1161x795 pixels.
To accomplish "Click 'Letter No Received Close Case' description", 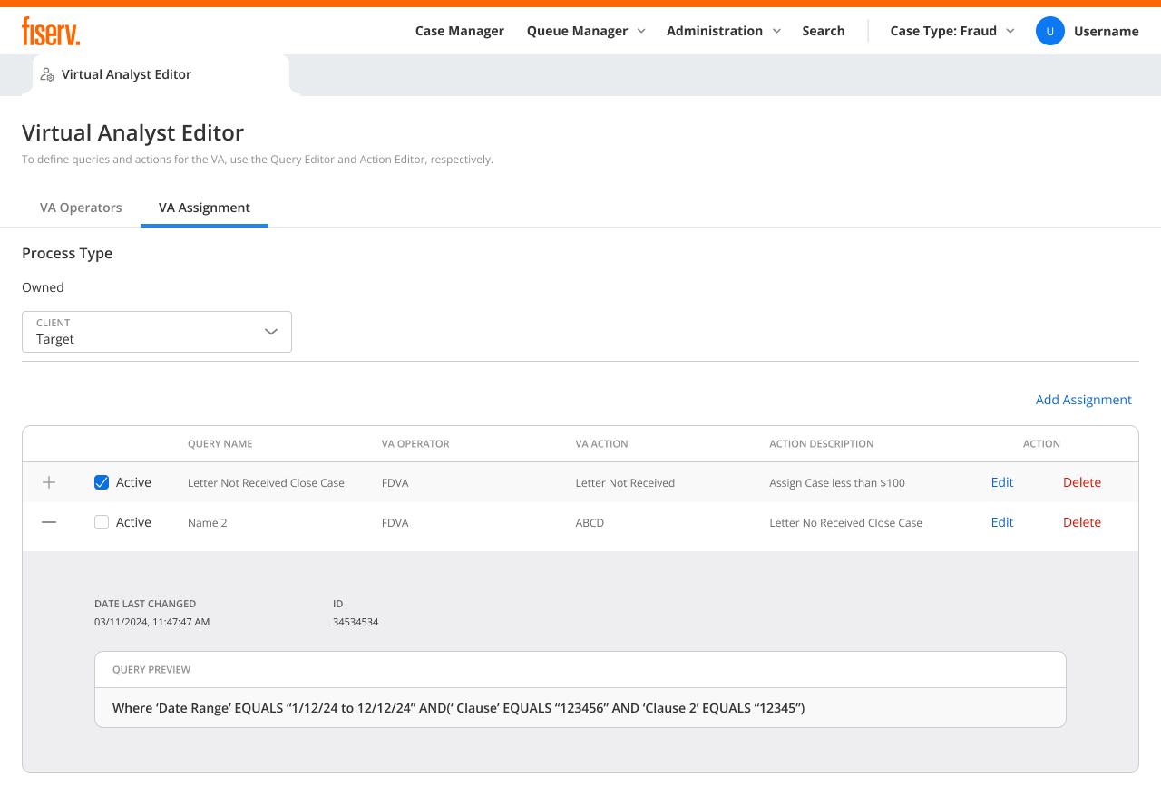I will click(x=846, y=523).
